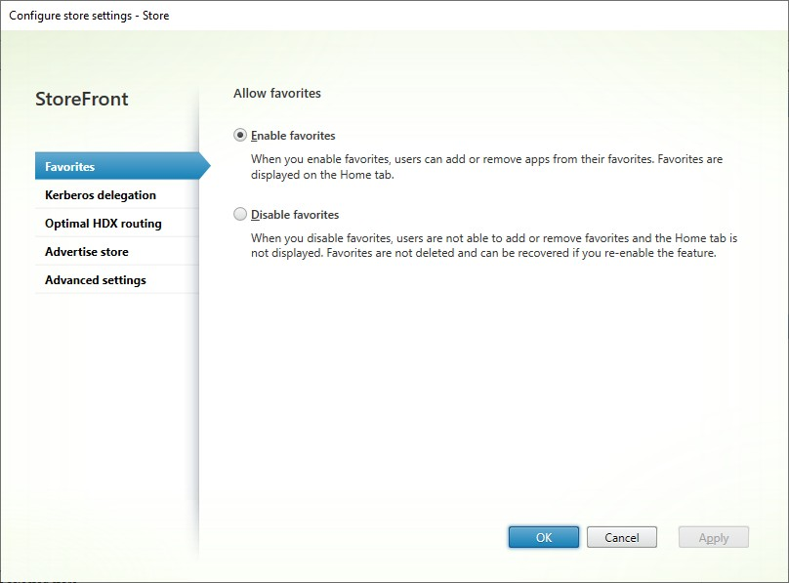Confirm settings with the OK button
789x583 pixels.
click(x=543, y=536)
